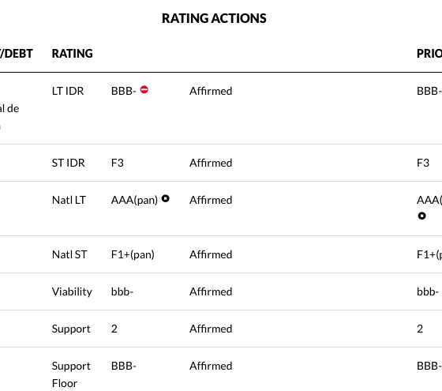Click Affirmed in the Support row
Image resolution: width=442 pixels, height=391 pixels.
pos(211,329)
